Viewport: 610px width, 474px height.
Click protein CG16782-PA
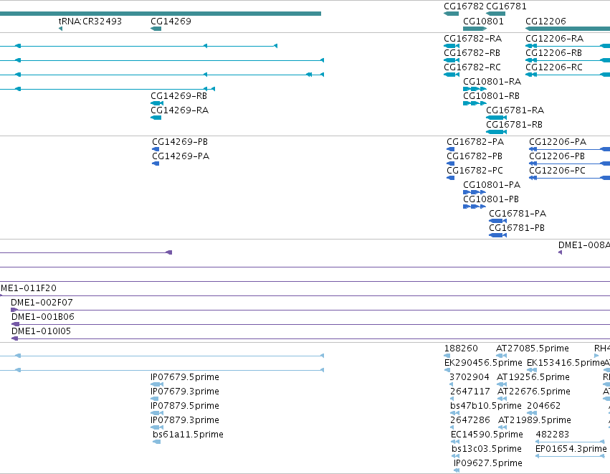[475, 142]
